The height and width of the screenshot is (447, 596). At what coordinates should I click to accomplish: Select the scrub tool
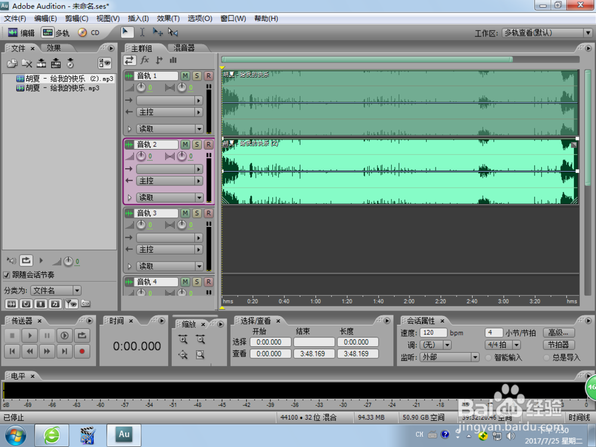tap(173, 32)
